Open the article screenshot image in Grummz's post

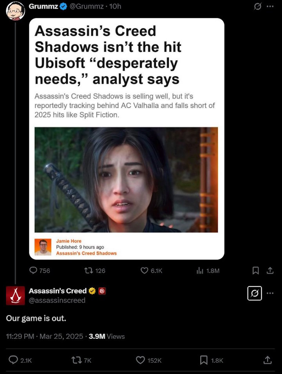[x=127, y=138]
